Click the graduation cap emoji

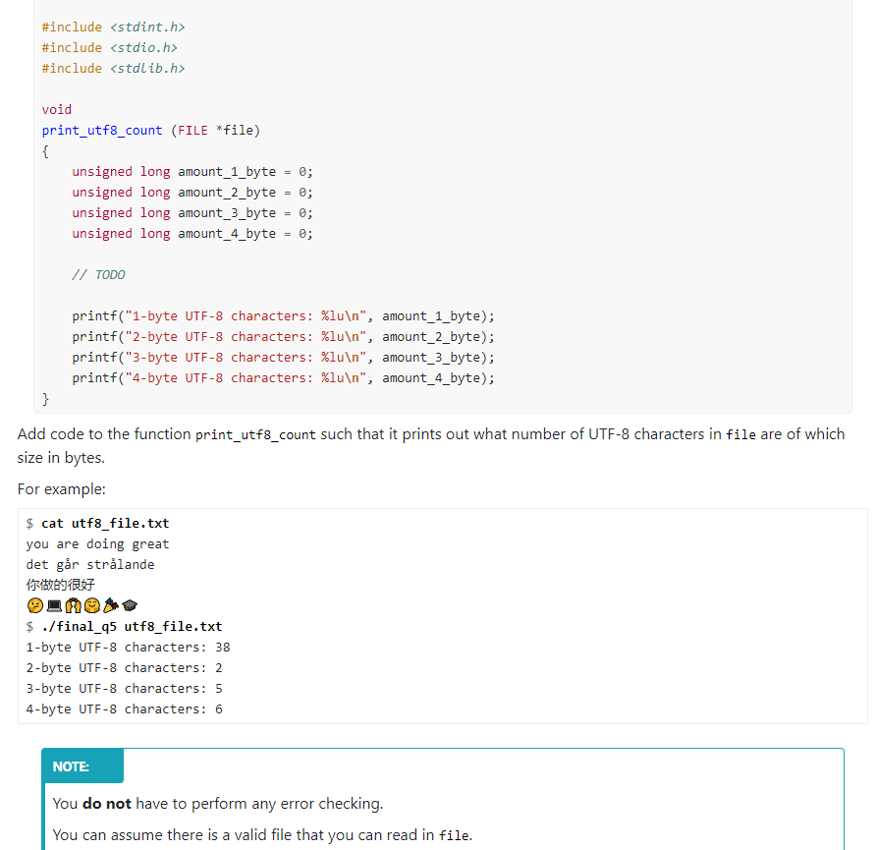tap(129, 605)
